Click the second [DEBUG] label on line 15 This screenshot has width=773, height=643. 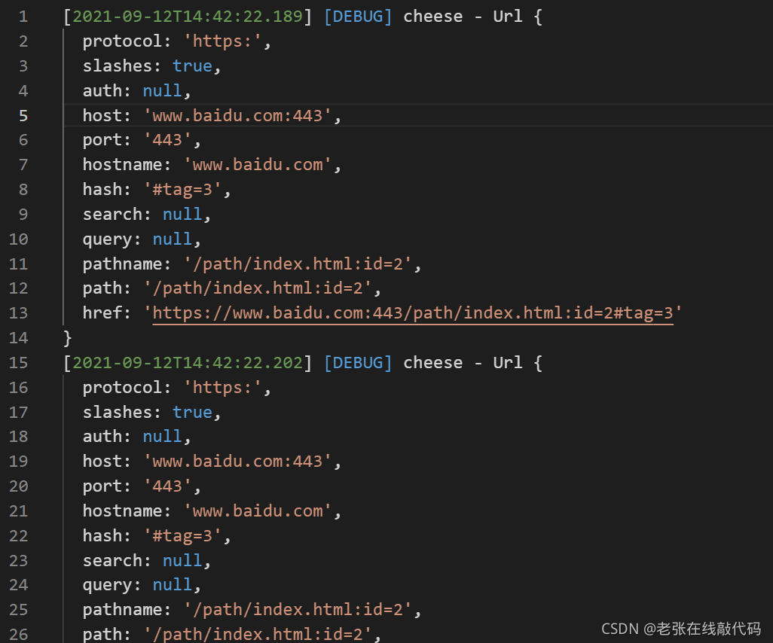[358, 363]
